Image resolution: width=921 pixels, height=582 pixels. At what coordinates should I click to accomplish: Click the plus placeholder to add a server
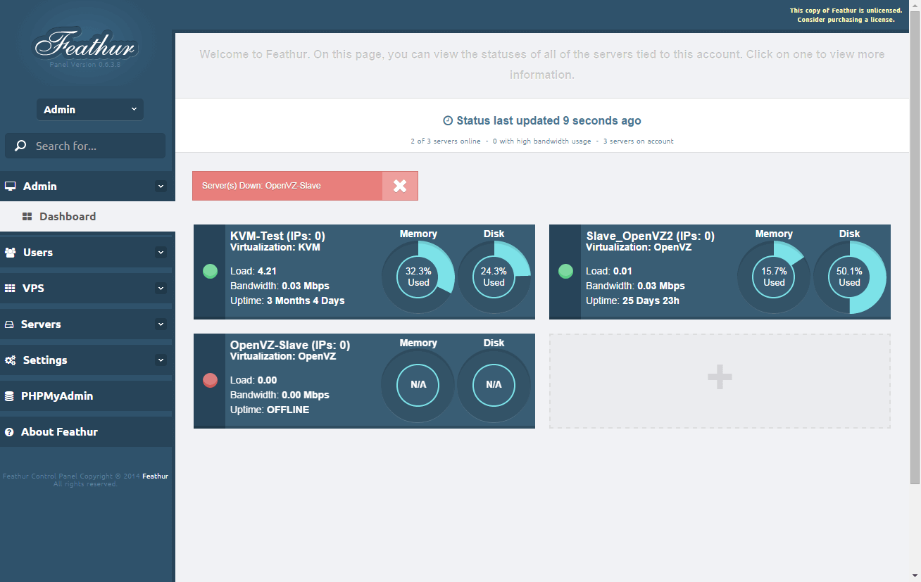coord(720,377)
